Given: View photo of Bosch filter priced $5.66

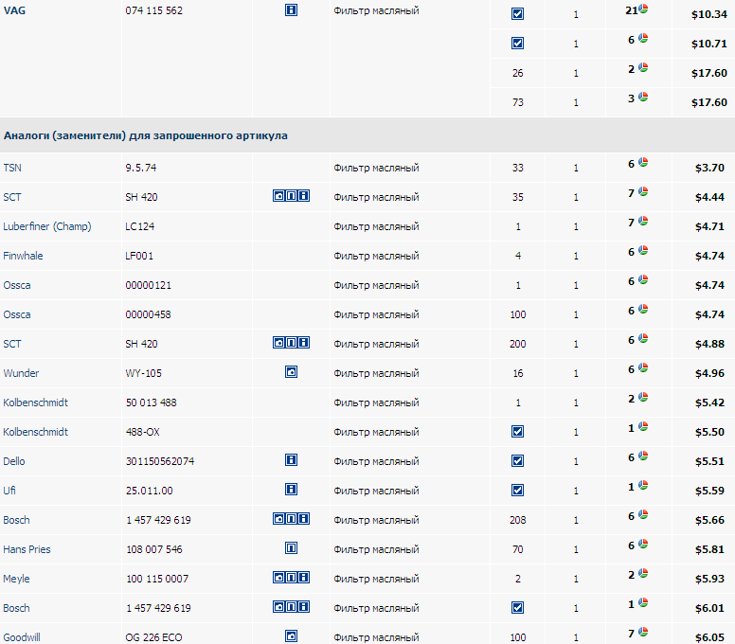Looking at the screenshot, I should point(278,519).
